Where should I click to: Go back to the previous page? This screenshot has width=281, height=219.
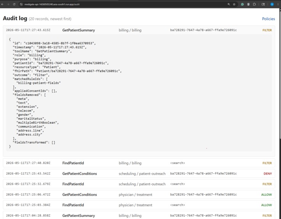pos(3,4)
